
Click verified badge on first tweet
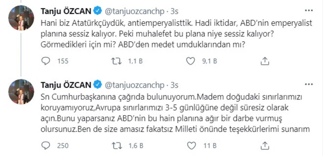coord(98,11)
